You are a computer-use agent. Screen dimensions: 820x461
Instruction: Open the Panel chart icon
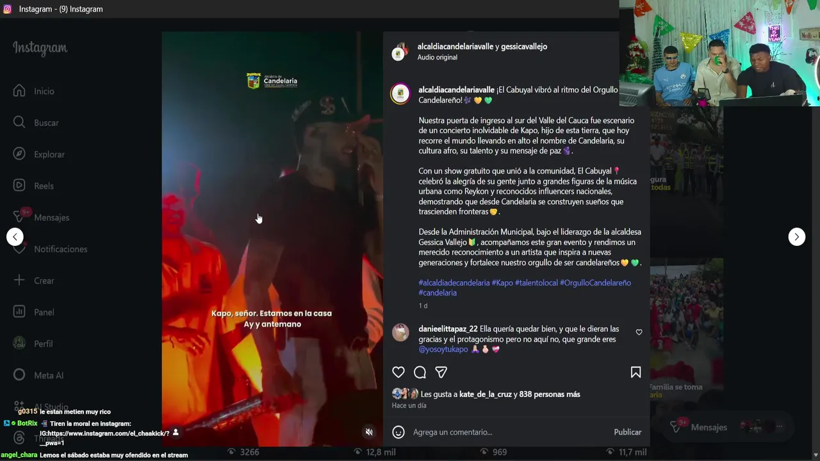pyautogui.click(x=19, y=312)
